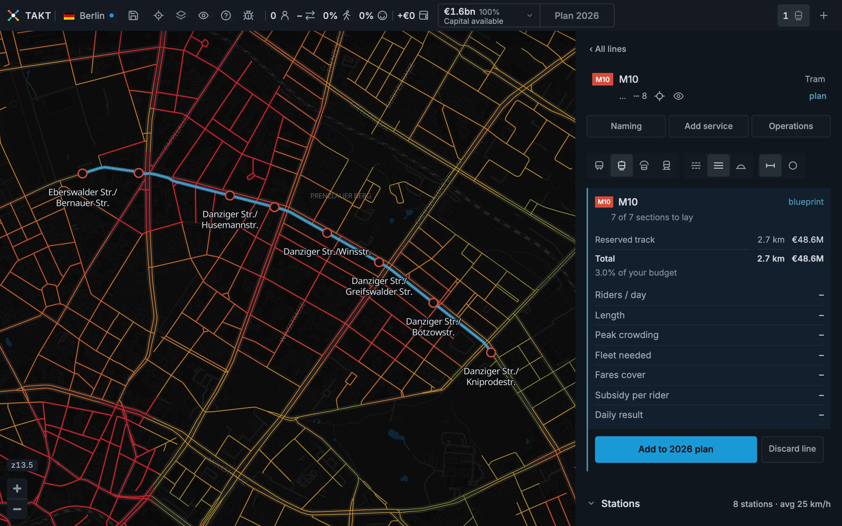
Task: Click the 7 of 7 sections to lay text
Action: 652,217
